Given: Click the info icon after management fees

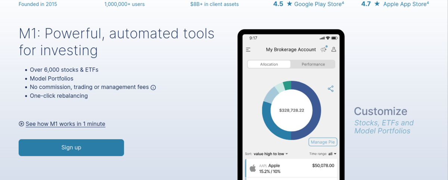Looking at the screenshot, I should [x=153, y=87].
